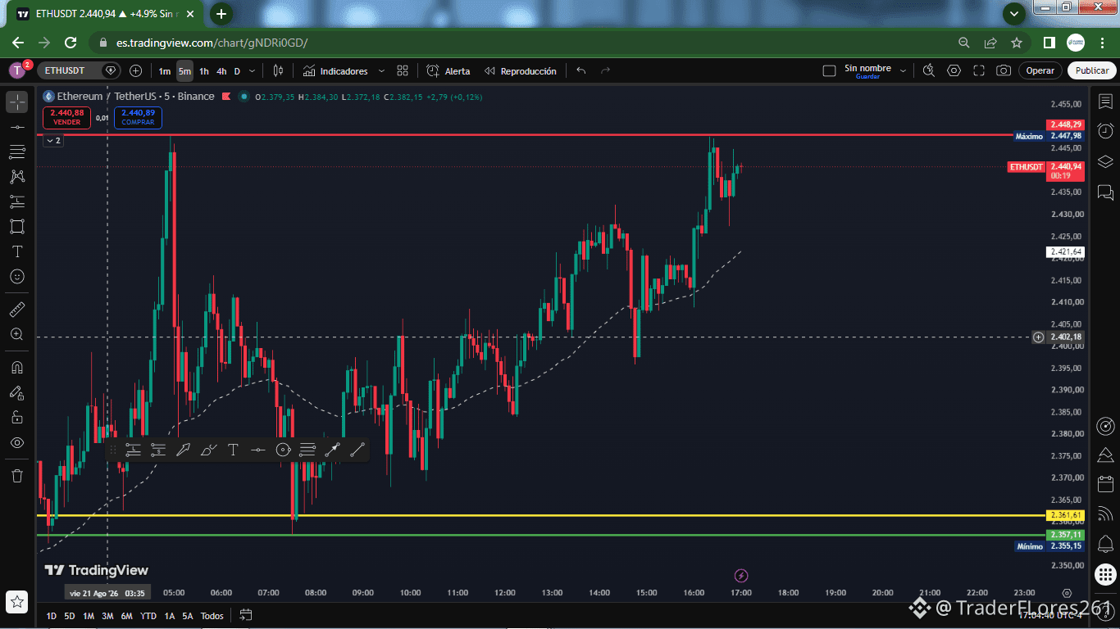The width and height of the screenshot is (1120, 629).
Task: Expand the collapsed indicators legend showing 2
Action: point(52,141)
